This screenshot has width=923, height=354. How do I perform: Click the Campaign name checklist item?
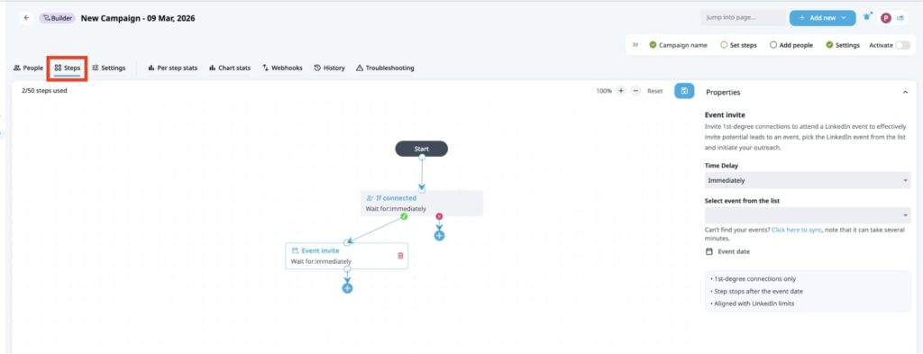[x=678, y=45]
